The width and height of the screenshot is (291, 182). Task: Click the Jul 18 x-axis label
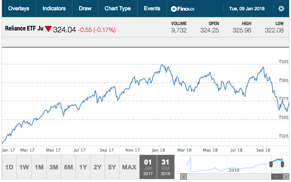pyautogui.click(x=236, y=150)
